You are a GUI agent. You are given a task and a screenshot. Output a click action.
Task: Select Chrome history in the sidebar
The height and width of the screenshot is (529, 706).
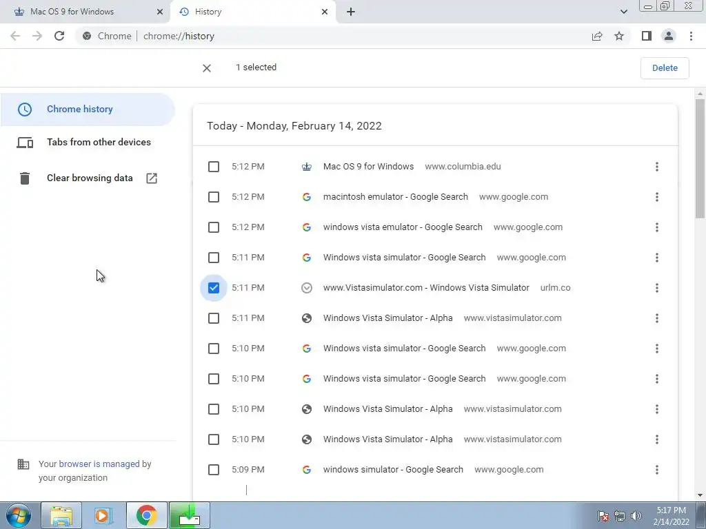[x=88, y=110]
